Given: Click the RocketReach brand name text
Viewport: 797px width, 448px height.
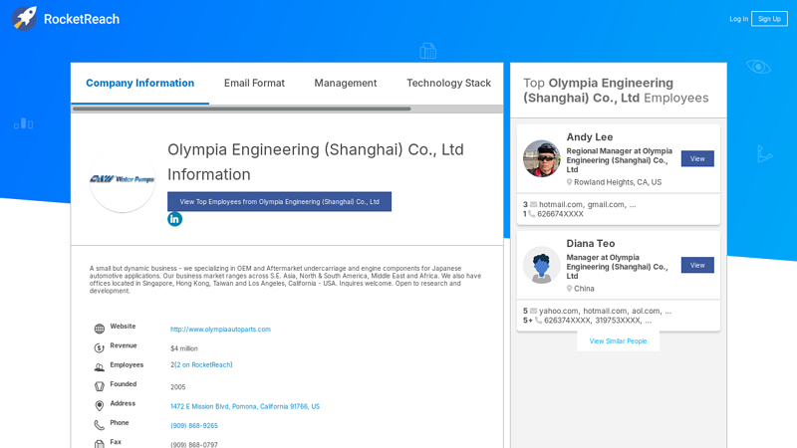Looking at the screenshot, I should (x=82, y=19).
